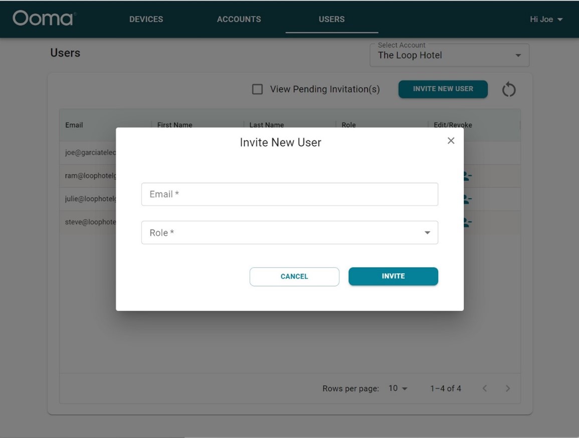The image size is (579, 438).
Task: Click revoke user icon in ram row
Action: coord(468,176)
